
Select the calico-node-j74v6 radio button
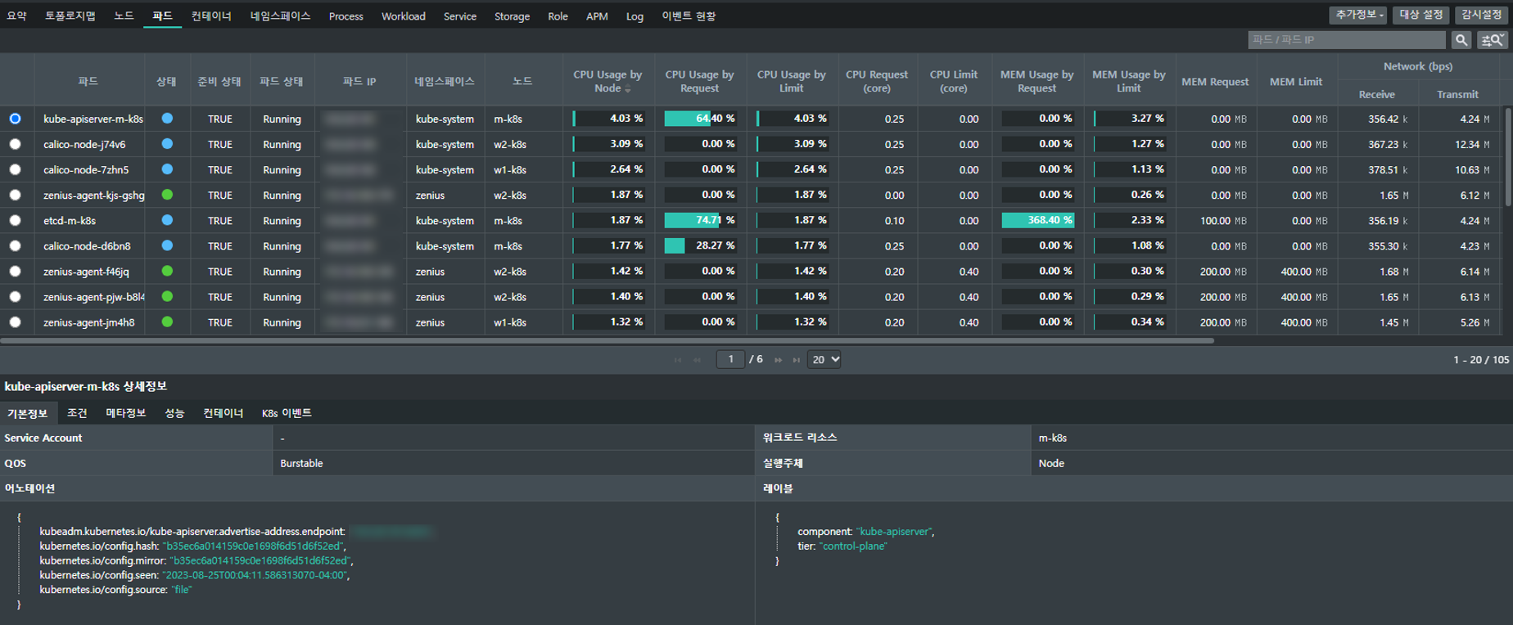pos(15,144)
